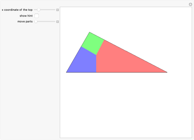Expand controls for x coordinate slider
194x140 pixels.
[x=57, y=10]
